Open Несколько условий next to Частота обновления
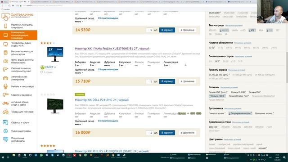 point(243,43)
